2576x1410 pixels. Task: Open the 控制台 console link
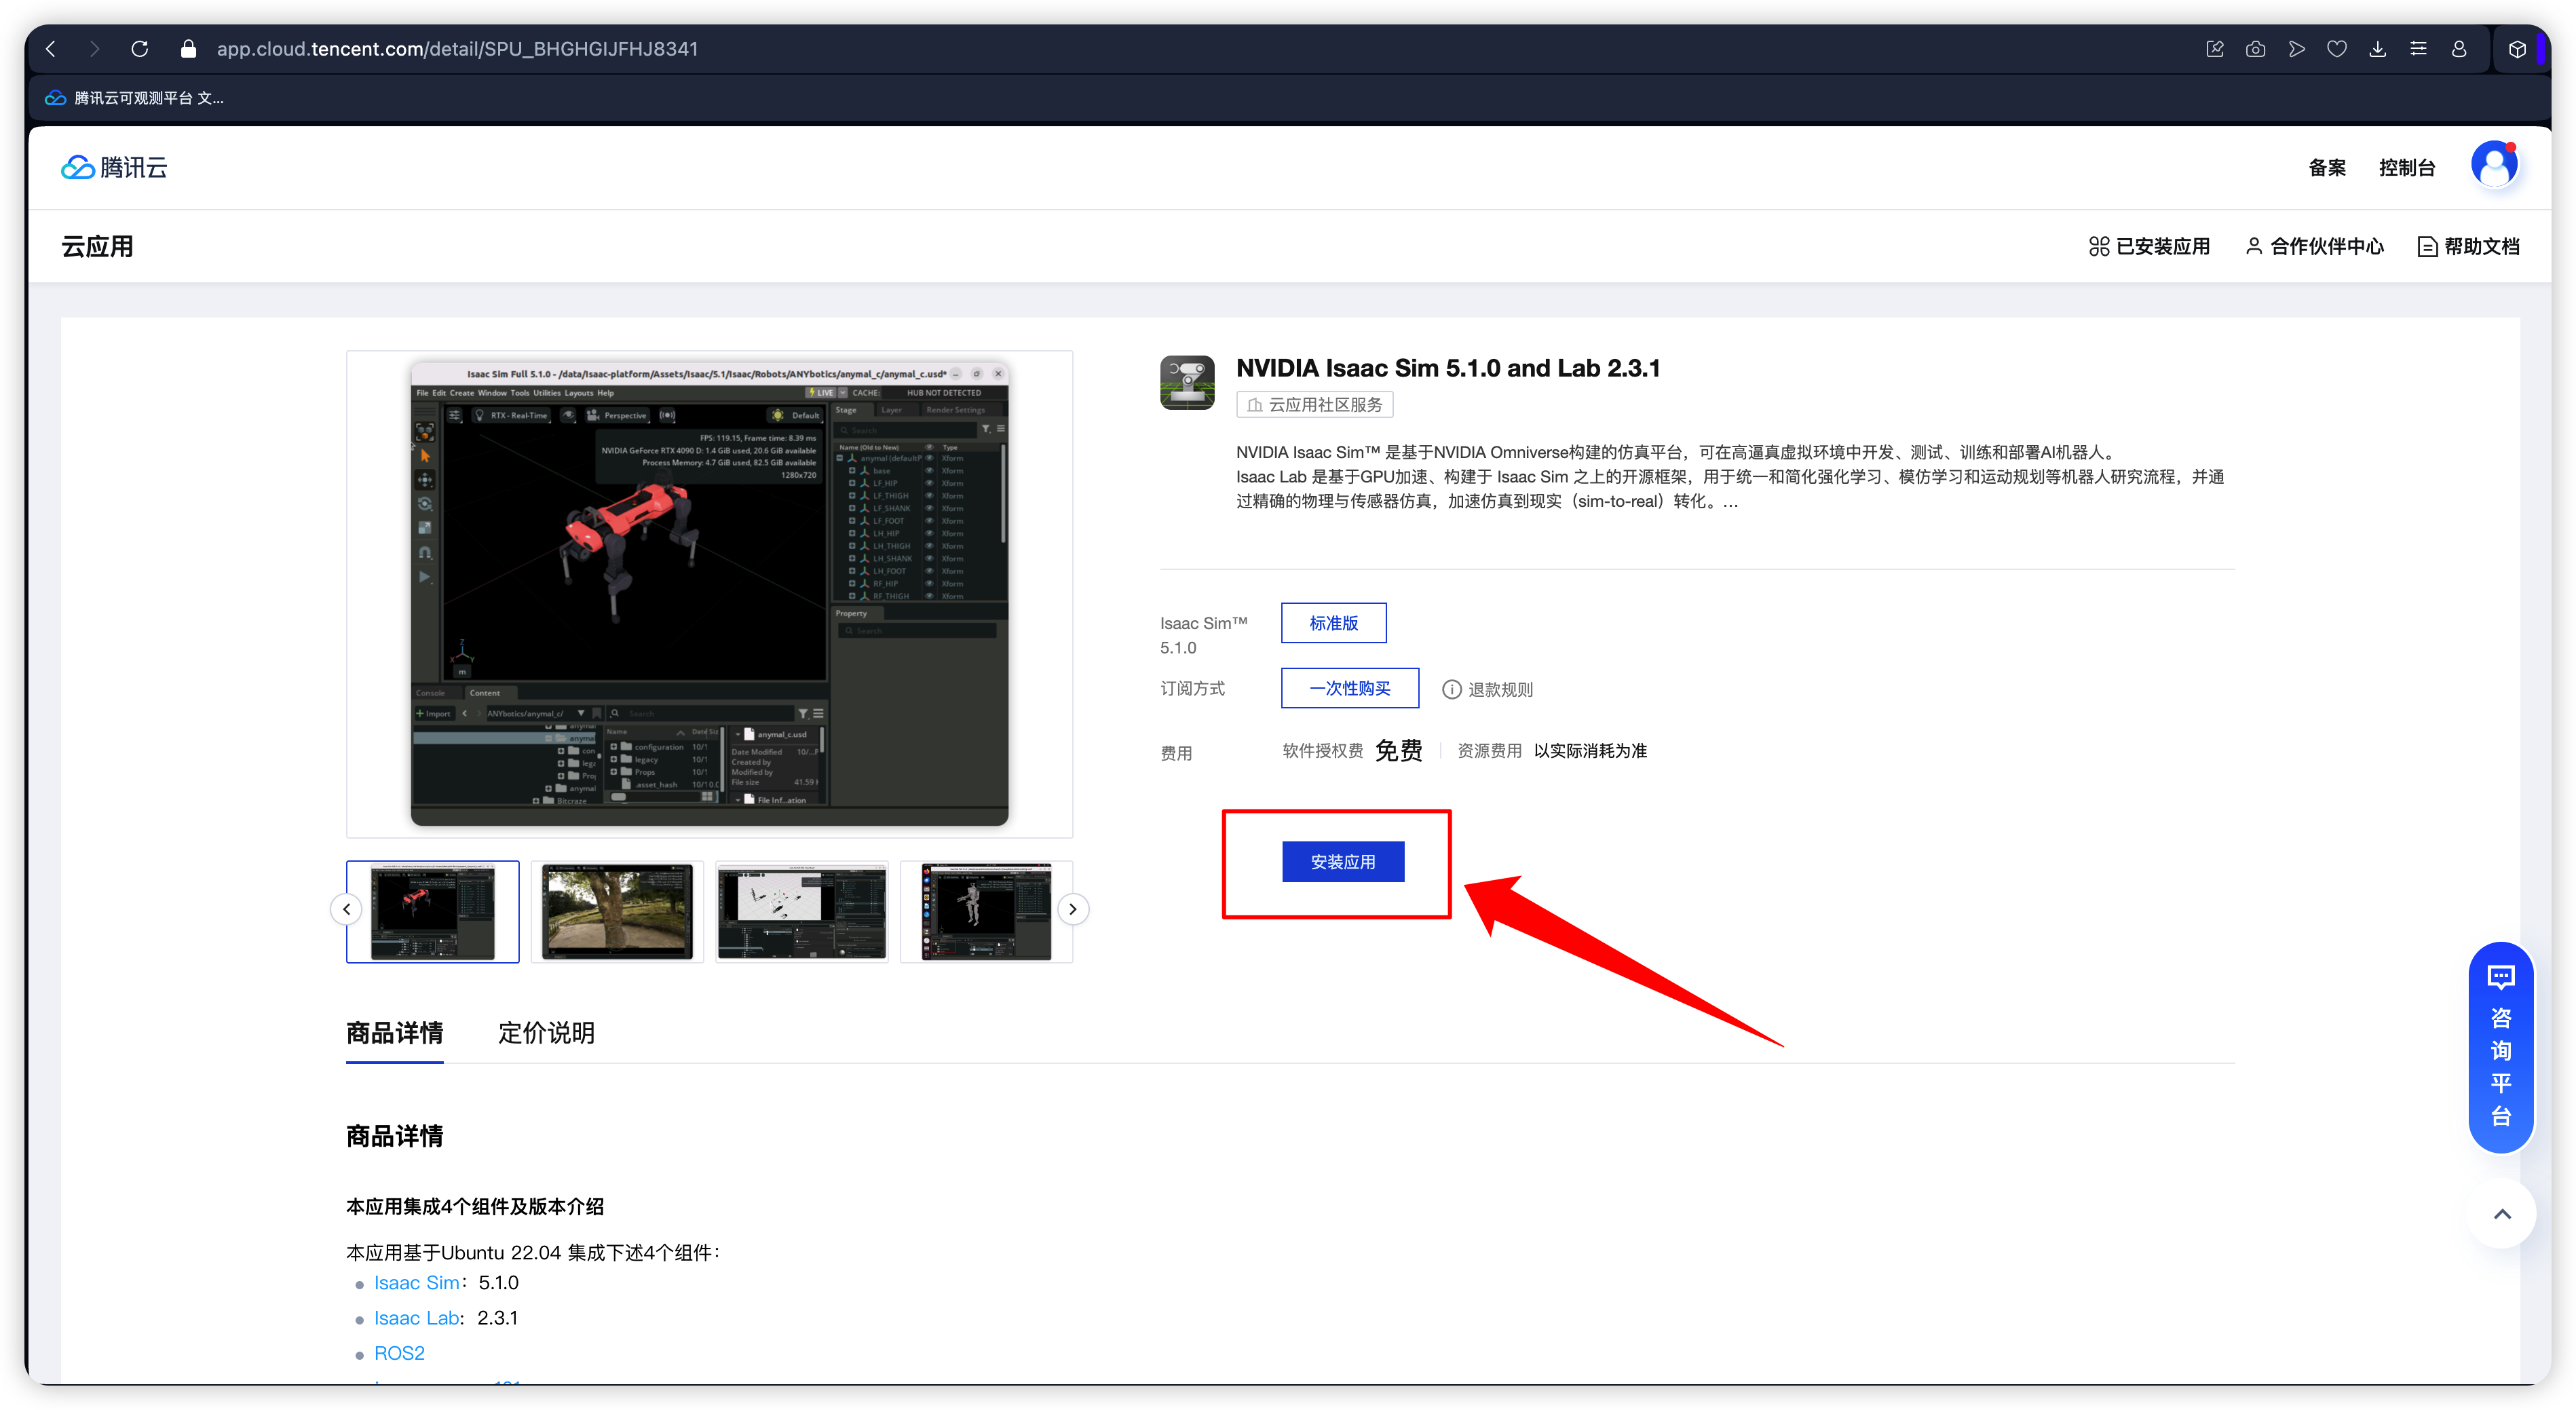point(2406,167)
